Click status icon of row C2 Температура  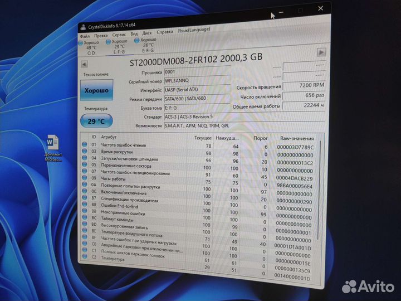pos(85,256)
